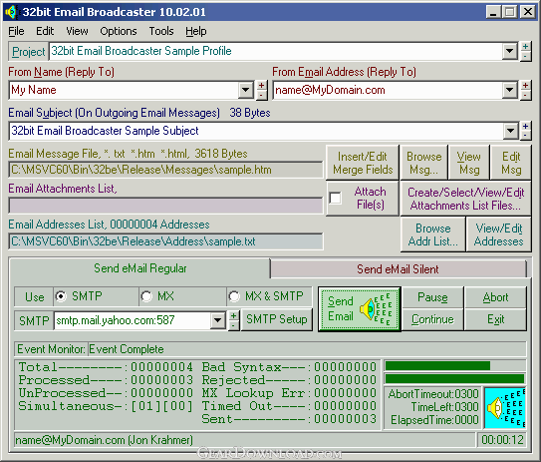This screenshot has width=541, height=462.
Task: Click the cyan broadcasting speaker icon
Action: (505, 408)
